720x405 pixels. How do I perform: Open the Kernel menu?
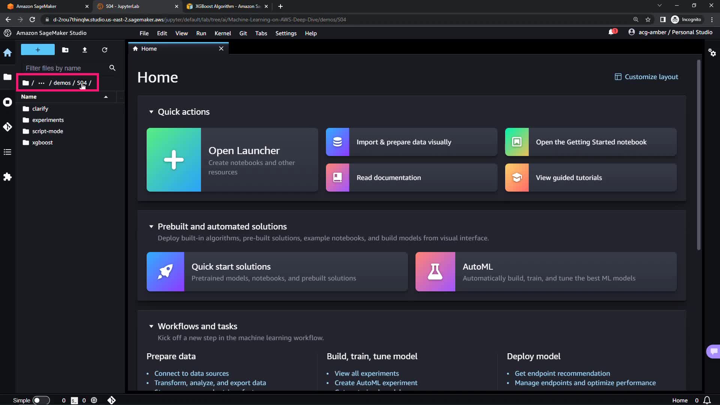click(x=222, y=33)
